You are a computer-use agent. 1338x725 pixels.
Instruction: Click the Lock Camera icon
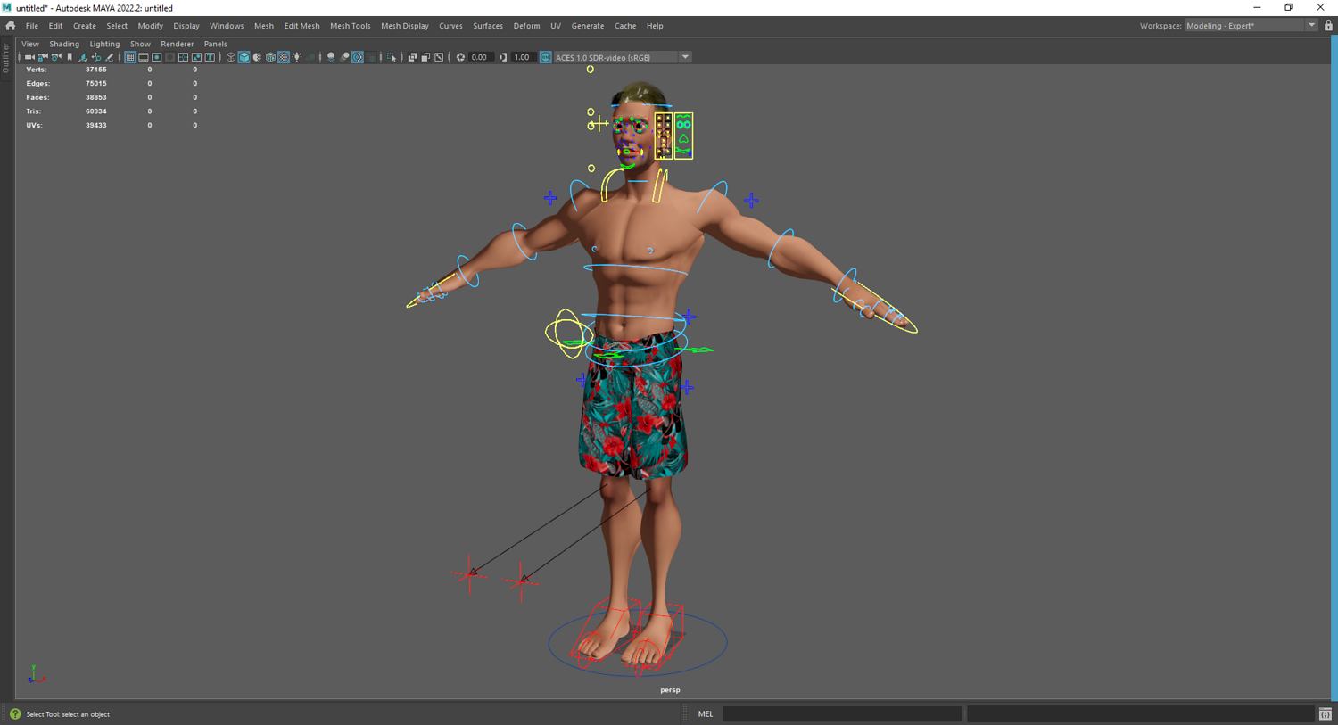(x=43, y=57)
